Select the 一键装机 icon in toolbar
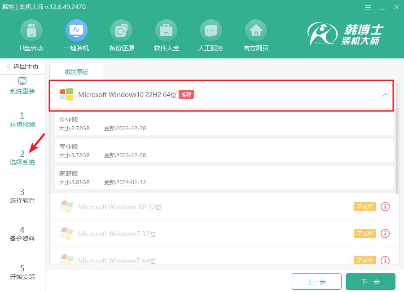The image size is (404, 292). point(76,31)
